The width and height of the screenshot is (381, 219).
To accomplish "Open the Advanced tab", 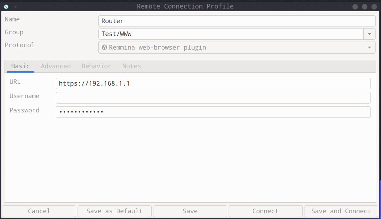I will [x=56, y=66].
